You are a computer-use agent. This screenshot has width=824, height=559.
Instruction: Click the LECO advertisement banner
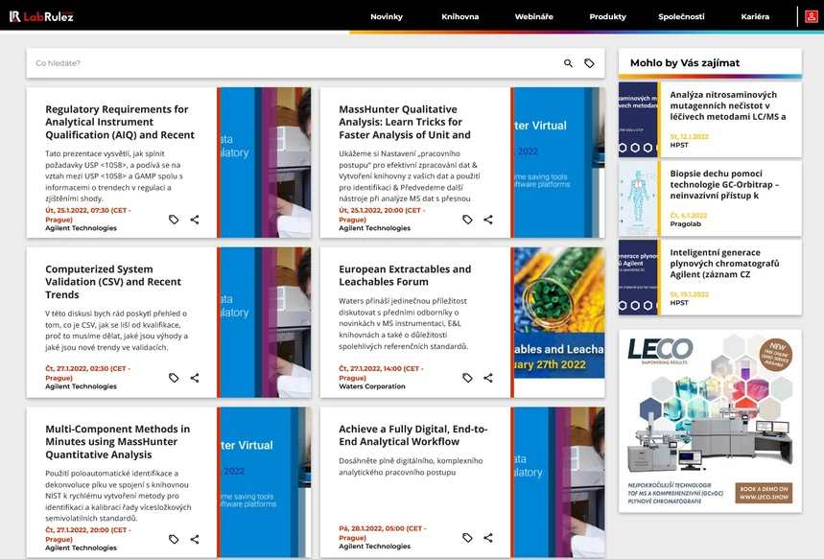[x=710, y=421]
